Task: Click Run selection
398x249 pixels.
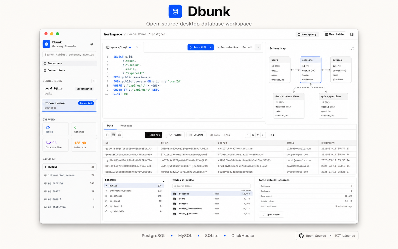Action: [x=227, y=47]
